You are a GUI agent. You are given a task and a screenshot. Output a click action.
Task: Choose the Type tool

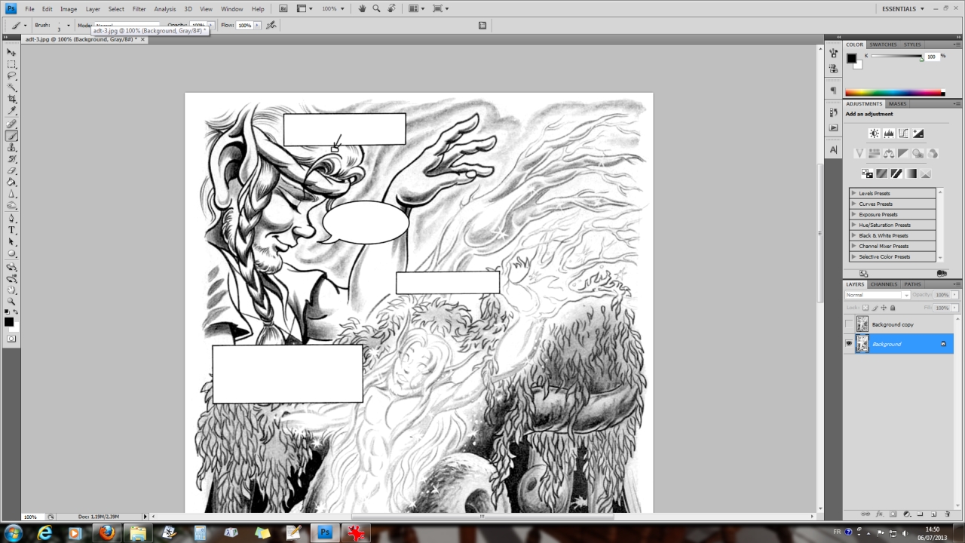click(x=12, y=230)
